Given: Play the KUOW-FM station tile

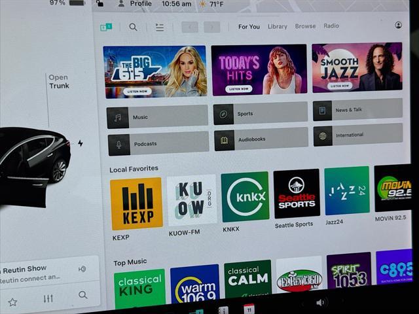Looking at the screenshot, I should point(192,200).
